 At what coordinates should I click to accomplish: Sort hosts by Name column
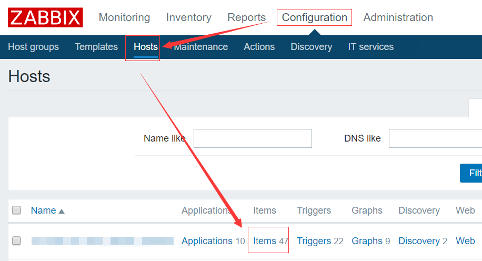pos(43,210)
